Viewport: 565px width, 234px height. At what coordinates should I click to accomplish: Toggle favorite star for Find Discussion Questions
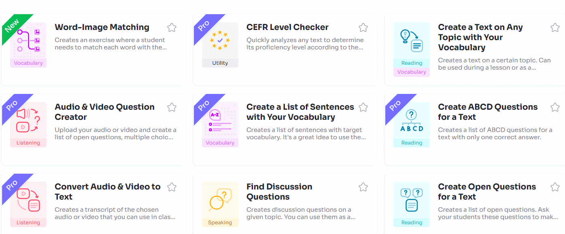pyautogui.click(x=363, y=187)
